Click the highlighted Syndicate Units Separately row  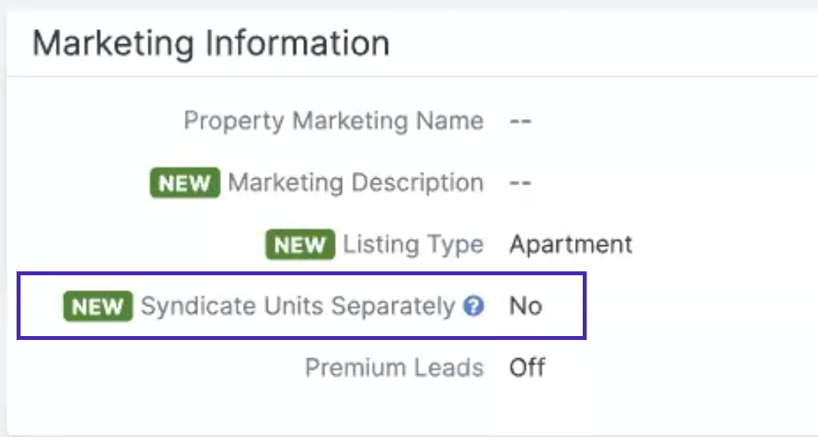point(302,305)
